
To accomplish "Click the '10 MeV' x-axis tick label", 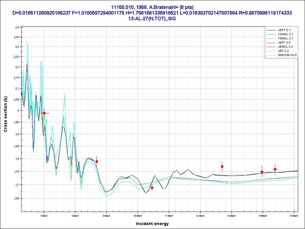I will tap(137, 215).
